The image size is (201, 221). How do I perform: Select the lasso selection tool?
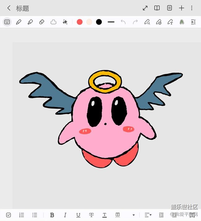click(x=53, y=22)
